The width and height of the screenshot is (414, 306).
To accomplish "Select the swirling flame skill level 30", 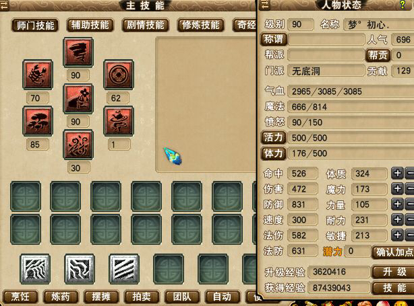I will [78, 145].
